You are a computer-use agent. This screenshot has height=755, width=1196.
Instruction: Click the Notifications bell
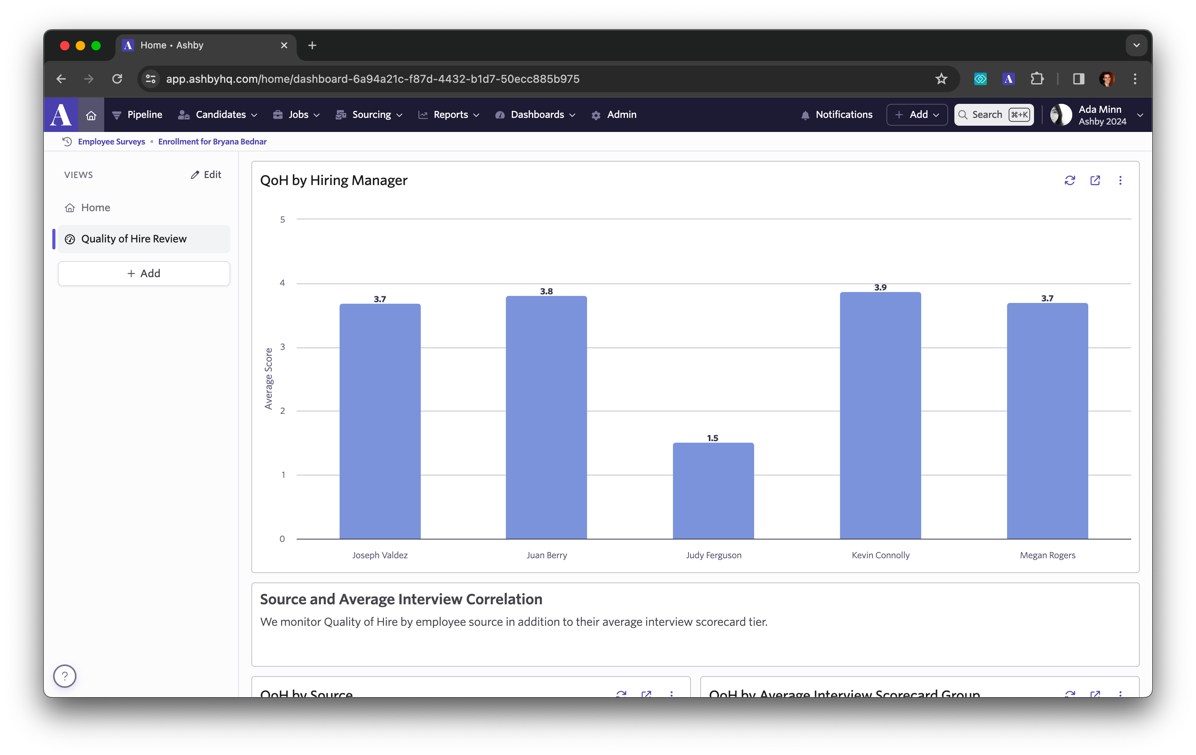point(836,115)
